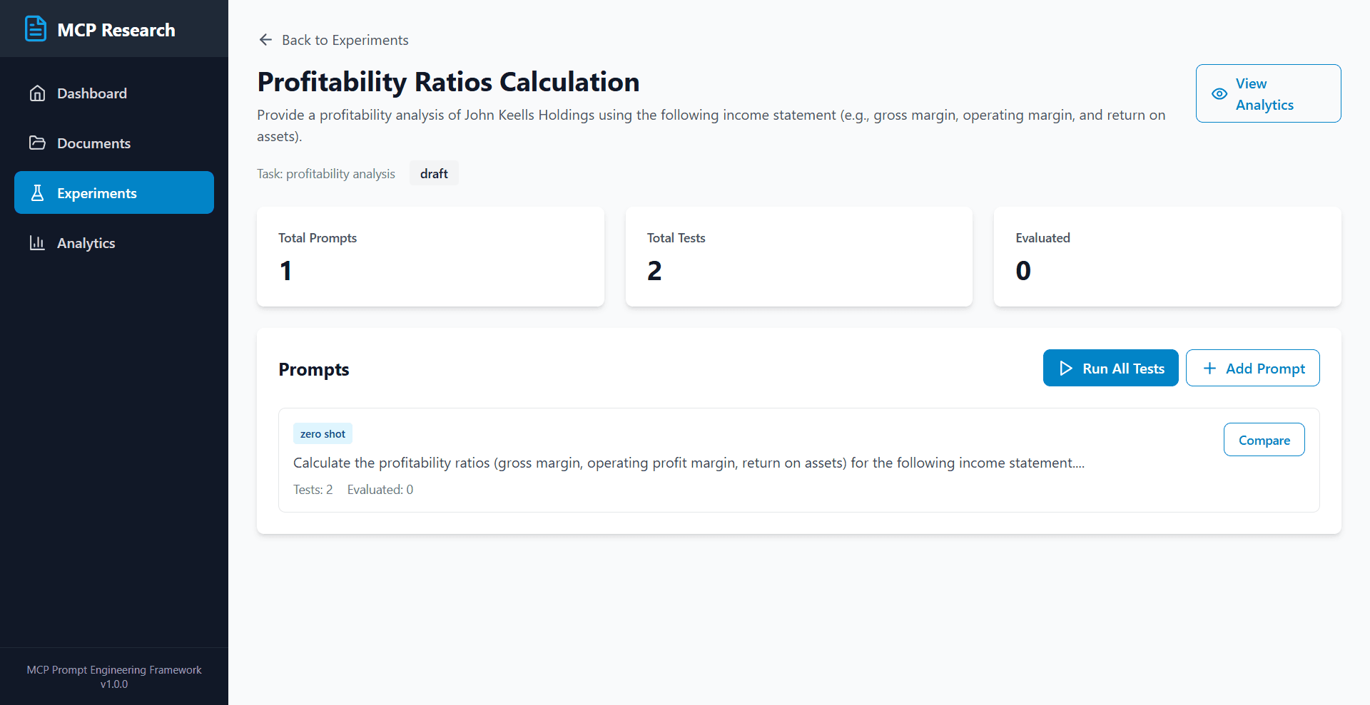Screen dimensions: 1370x705
Task: Click the zero shot prompt tag
Action: pos(323,433)
